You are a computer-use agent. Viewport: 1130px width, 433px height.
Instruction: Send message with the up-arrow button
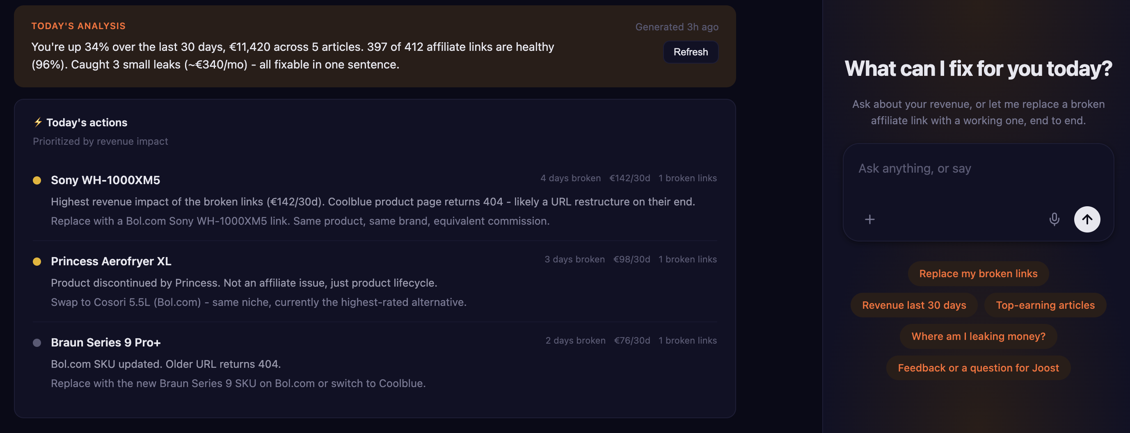1087,219
